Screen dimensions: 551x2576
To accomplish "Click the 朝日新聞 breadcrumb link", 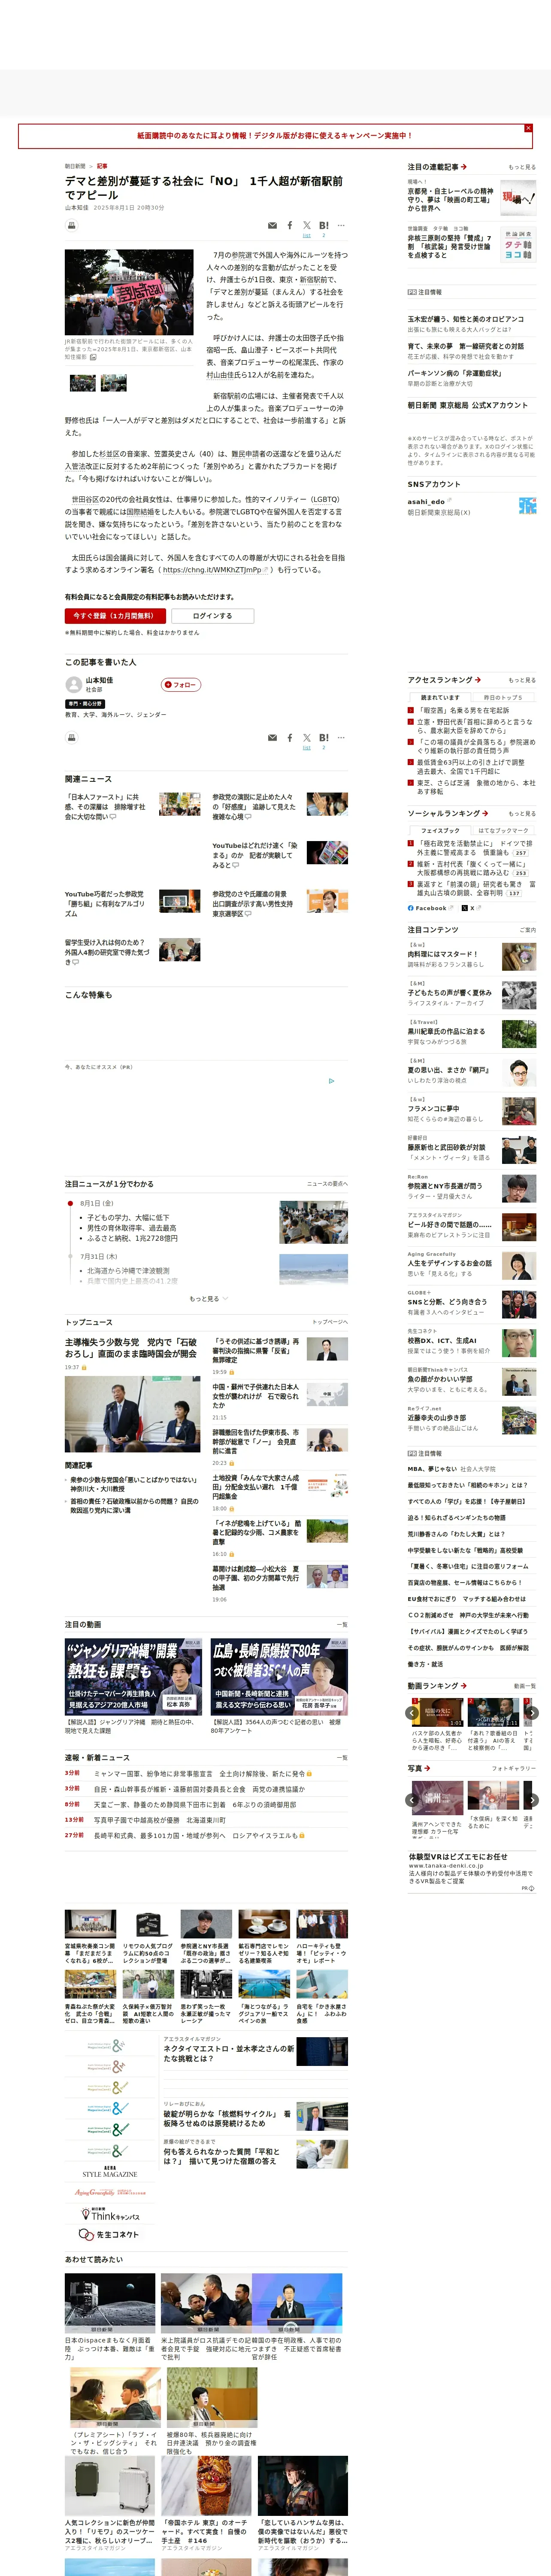I will tap(75, 166).
